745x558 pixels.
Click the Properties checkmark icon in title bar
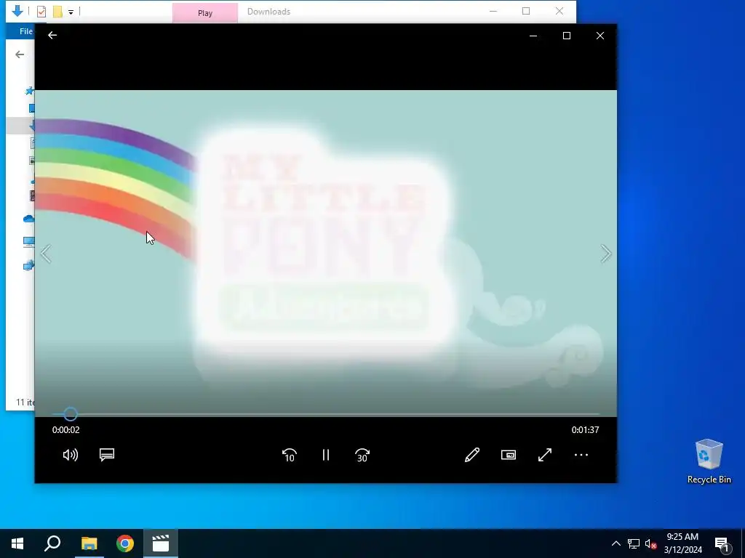tap(41, 12)
